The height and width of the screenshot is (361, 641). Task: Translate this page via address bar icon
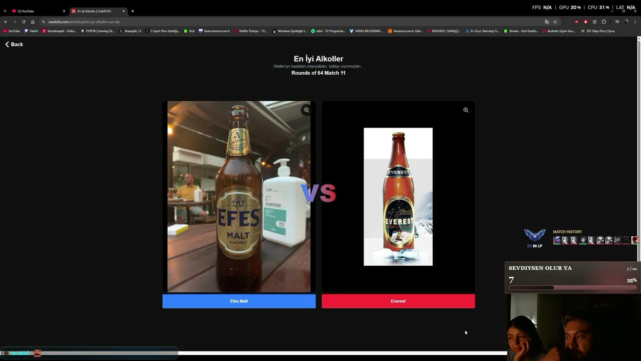pyautogui.click(x=547, y=22)
